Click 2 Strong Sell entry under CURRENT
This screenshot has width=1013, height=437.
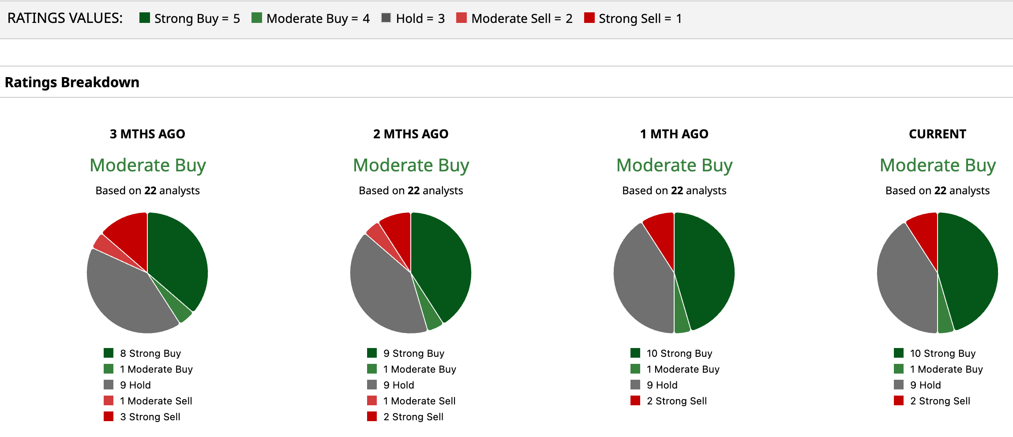[x=940, y=401]
